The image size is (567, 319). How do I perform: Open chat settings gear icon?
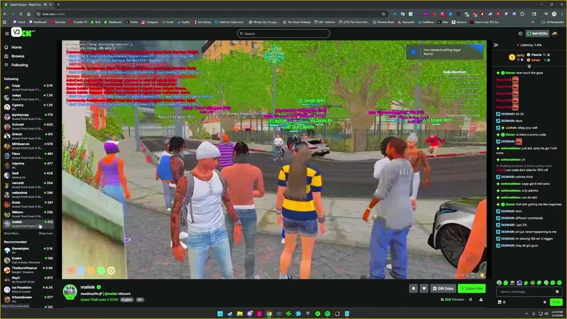[545, 302]
